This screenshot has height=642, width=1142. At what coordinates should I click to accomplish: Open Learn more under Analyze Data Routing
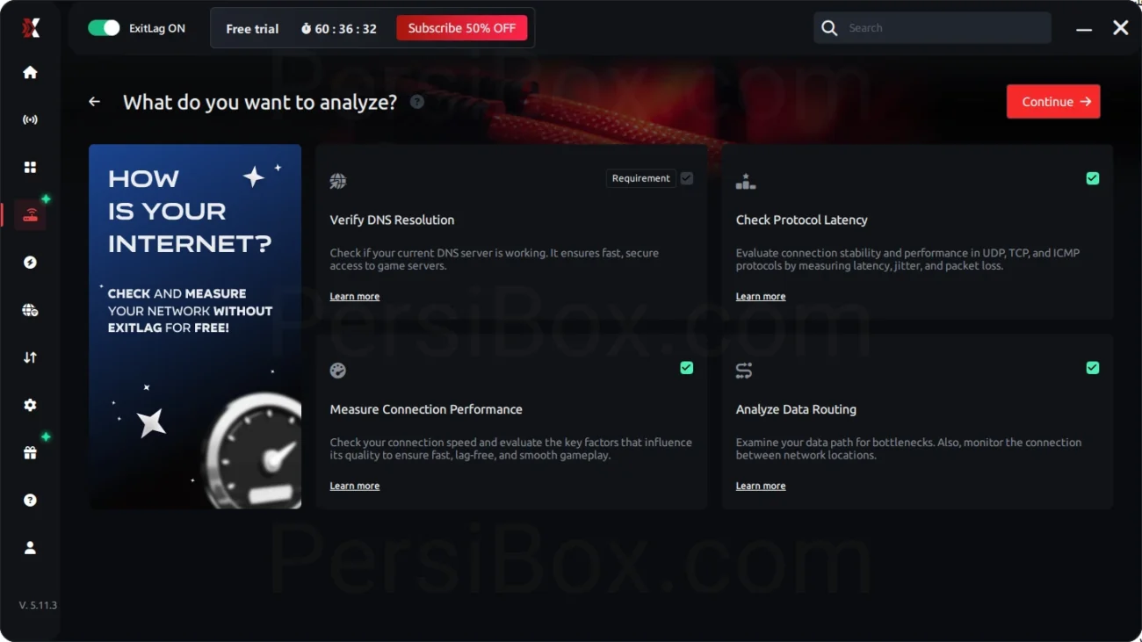point(761,487)
